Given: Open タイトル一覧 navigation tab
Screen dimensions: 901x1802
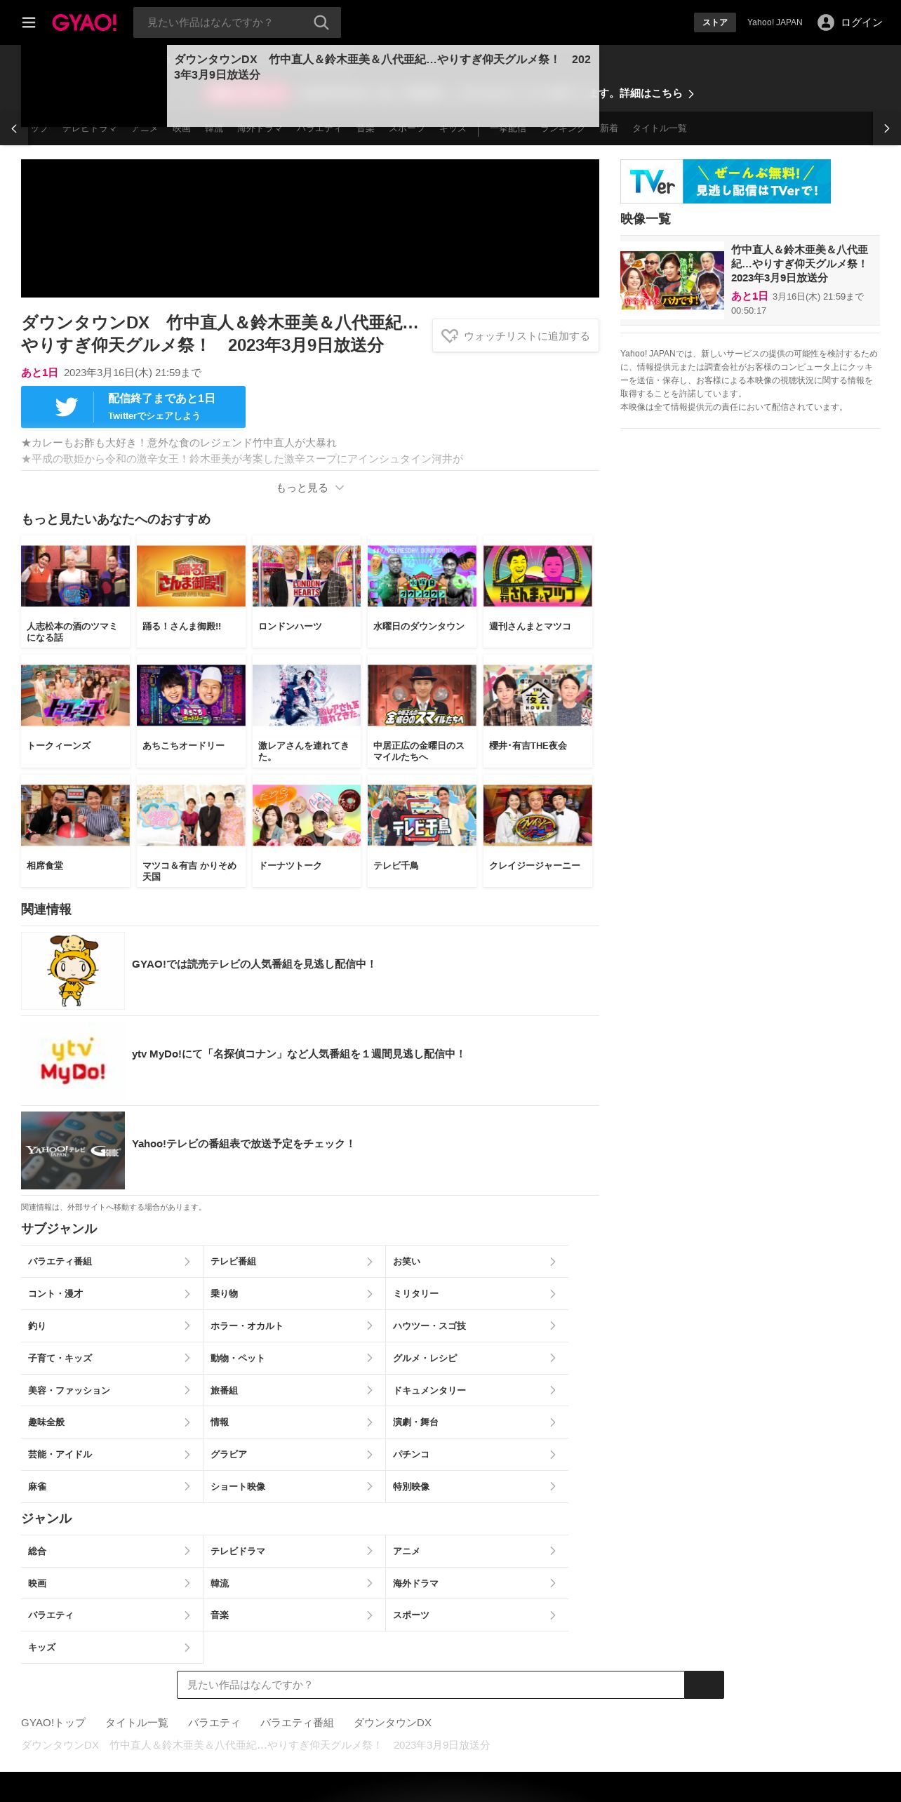Looking at the screenshot, I should pos(660,128).
